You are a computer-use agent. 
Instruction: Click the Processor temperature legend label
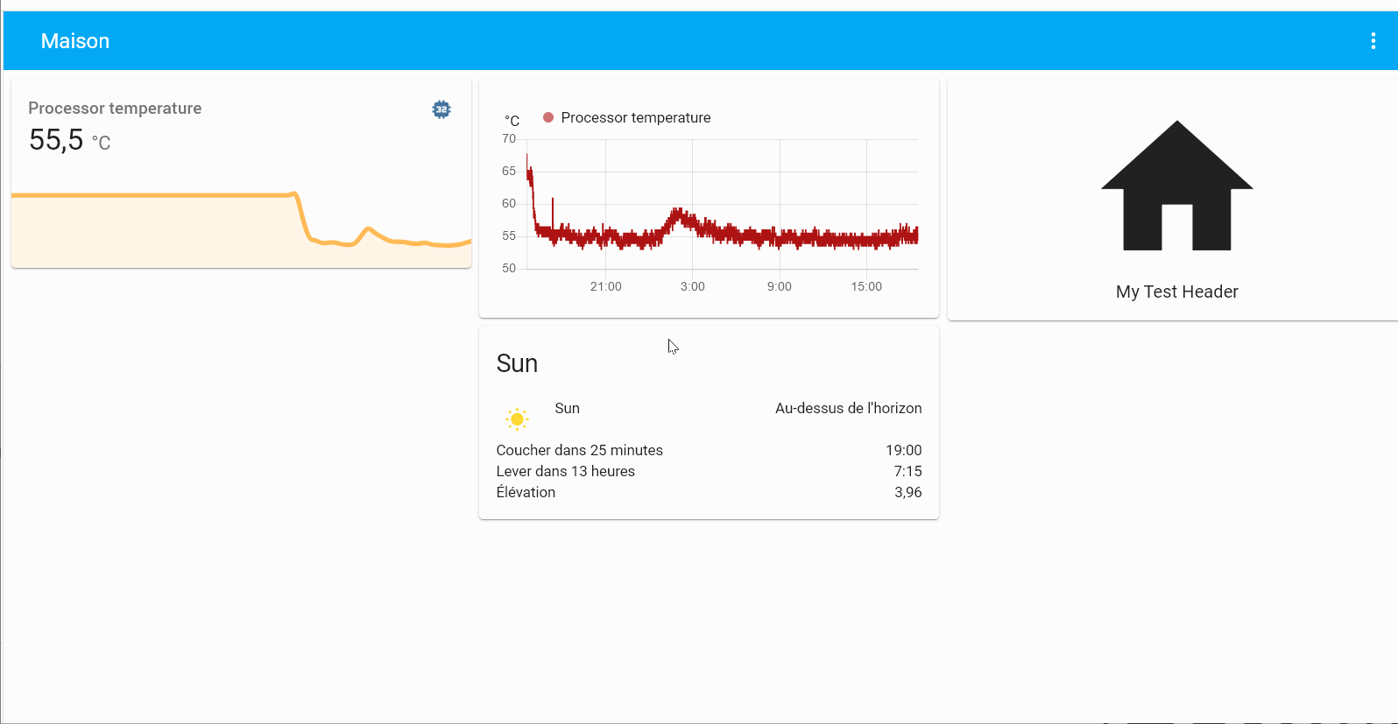click(636, 117)
